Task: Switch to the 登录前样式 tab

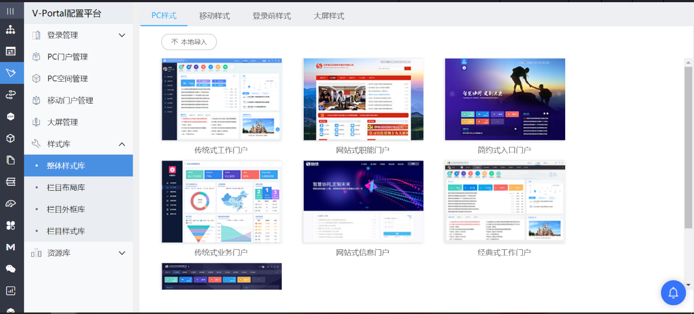Action: click(271, 16)
